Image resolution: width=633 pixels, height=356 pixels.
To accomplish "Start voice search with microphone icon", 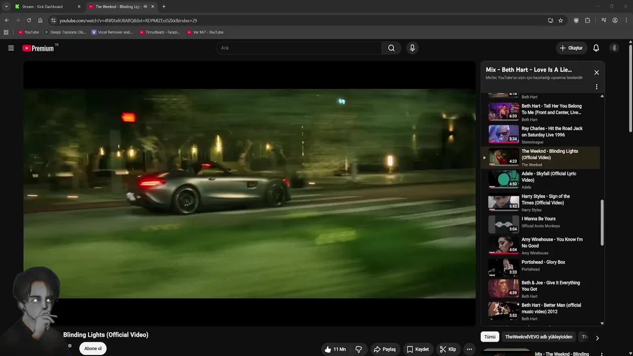I will [x=412, y=48].
